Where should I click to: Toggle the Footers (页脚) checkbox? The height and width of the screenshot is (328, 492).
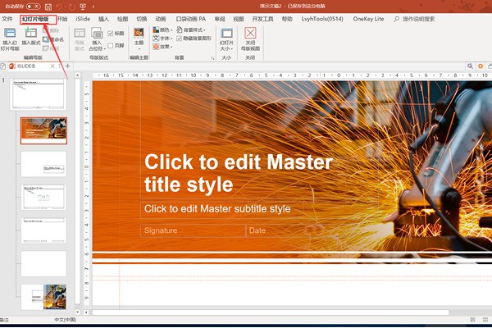tap(112, 46)
